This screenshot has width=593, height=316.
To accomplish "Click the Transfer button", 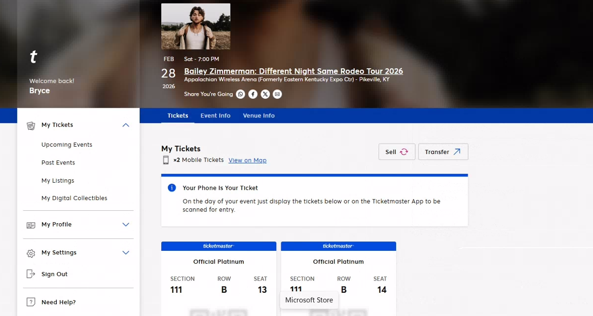I will pos(443,152).
